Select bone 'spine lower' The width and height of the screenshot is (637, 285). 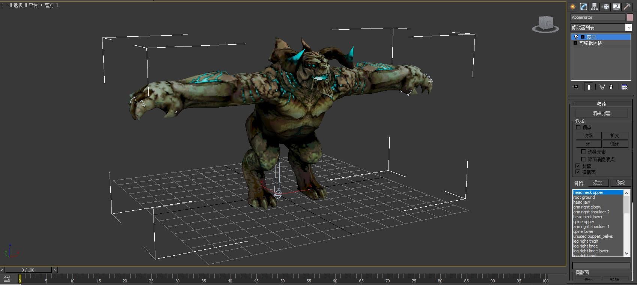point(598,231)
